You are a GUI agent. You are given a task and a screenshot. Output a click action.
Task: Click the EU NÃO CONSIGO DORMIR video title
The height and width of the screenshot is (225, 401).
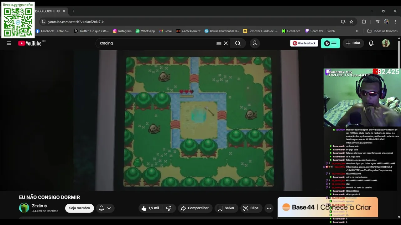click(x=49, y=197)
